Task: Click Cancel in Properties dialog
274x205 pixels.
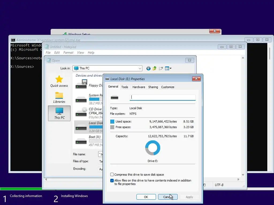Action: [x=168, y=197]
